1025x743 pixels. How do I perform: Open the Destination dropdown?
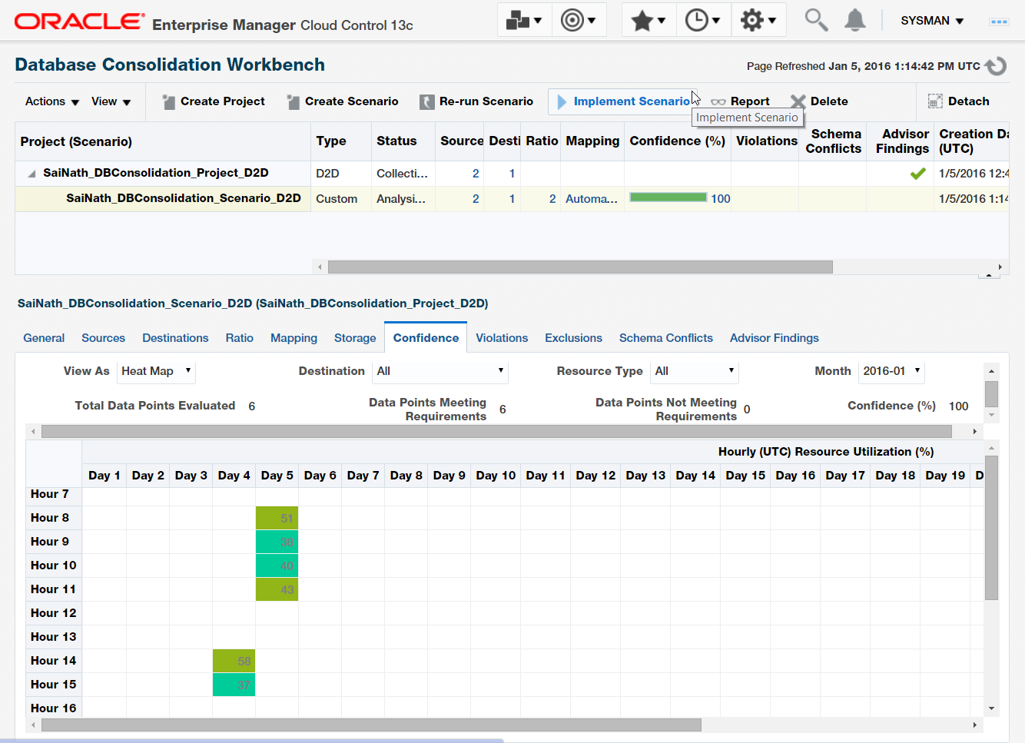coord(440,372)
